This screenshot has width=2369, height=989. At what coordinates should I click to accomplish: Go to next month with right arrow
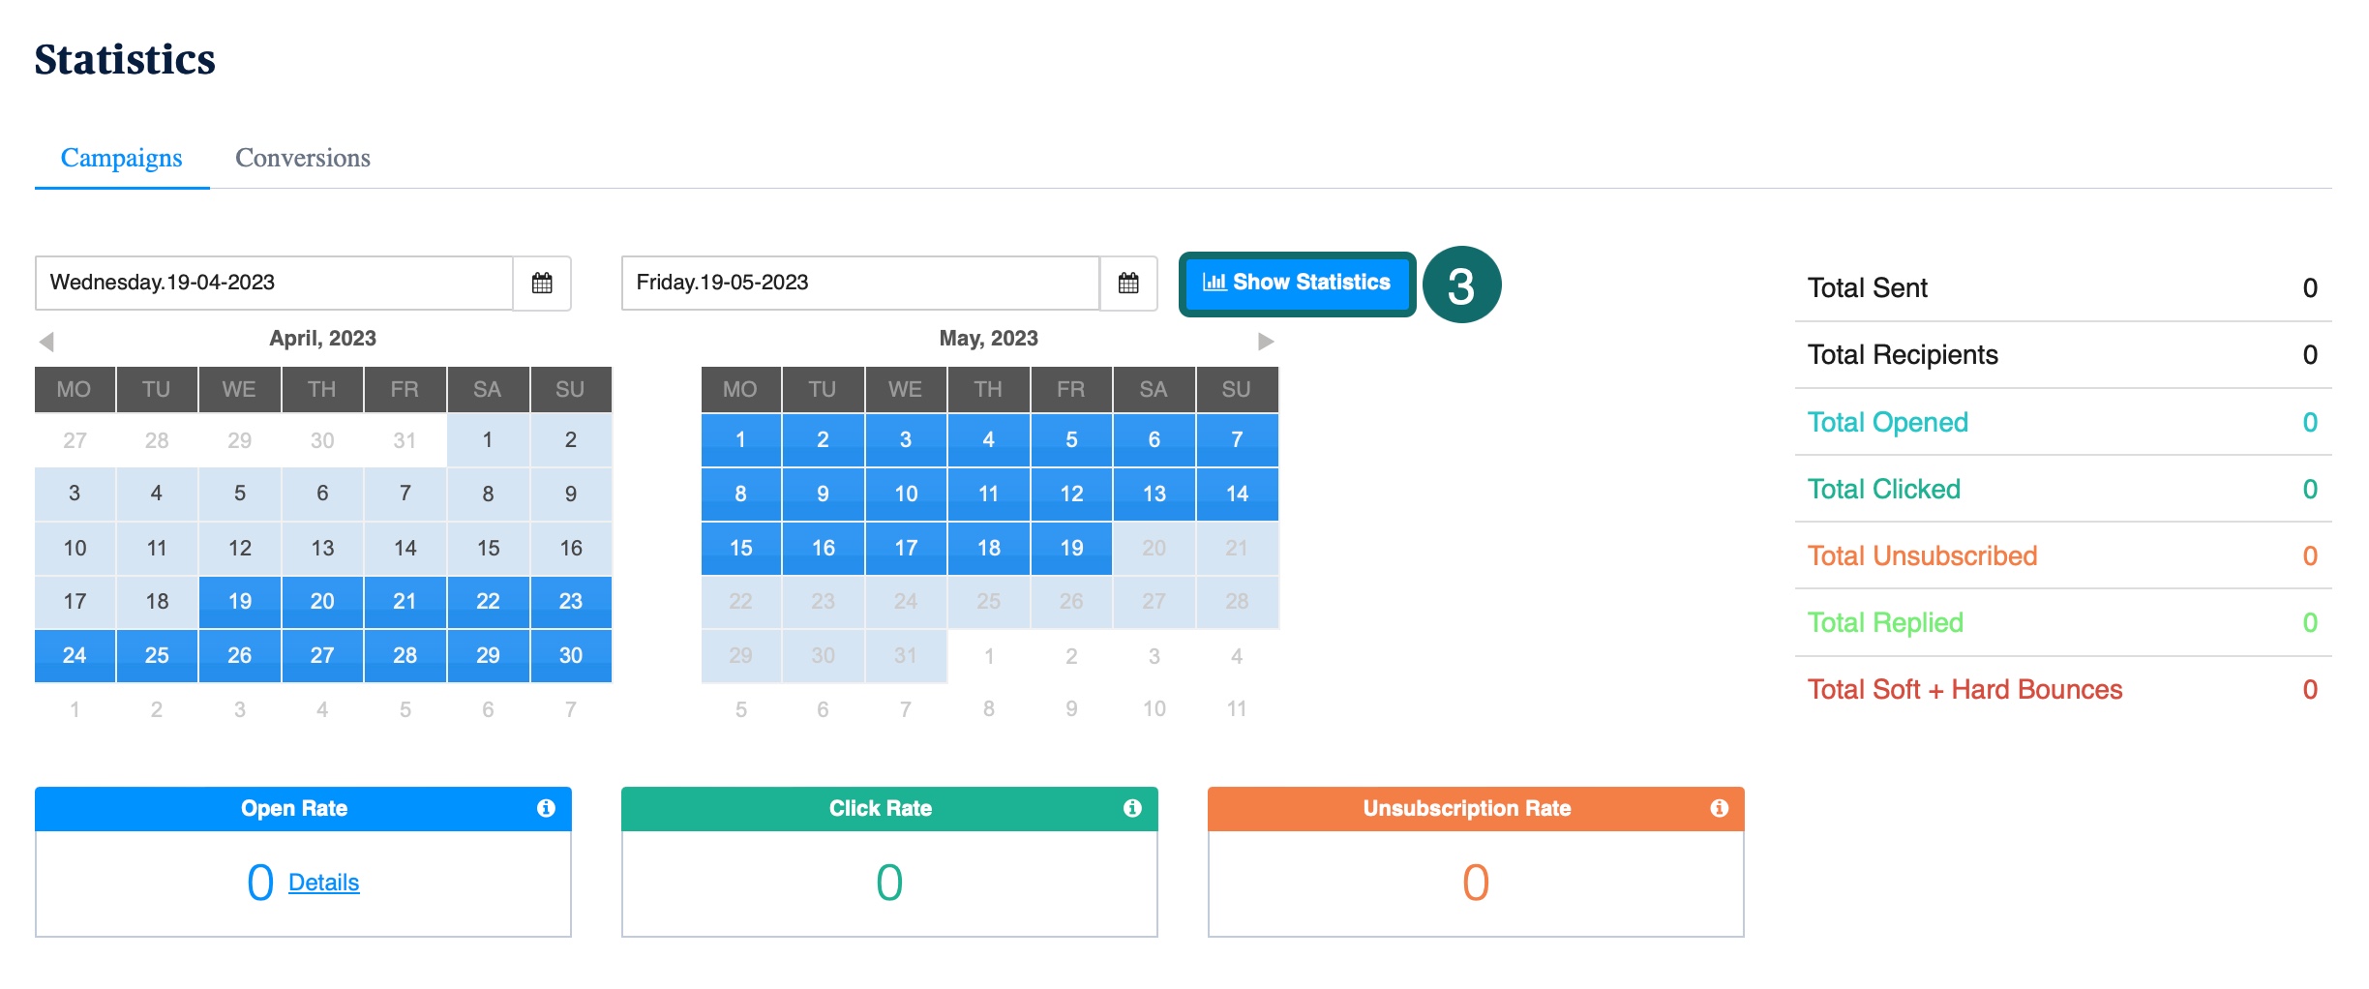(x=1265, y=342)
